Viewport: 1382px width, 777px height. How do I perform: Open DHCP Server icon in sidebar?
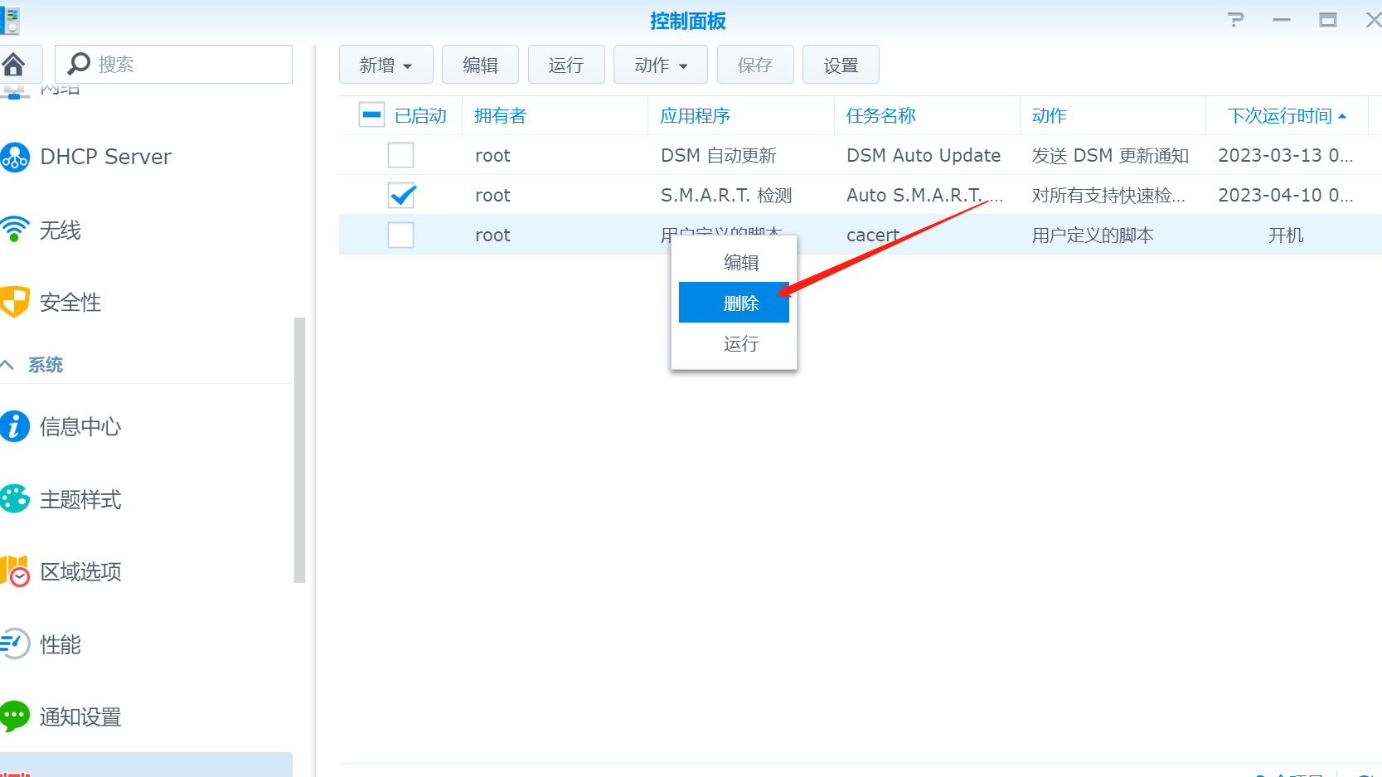[x=14, y=157]
